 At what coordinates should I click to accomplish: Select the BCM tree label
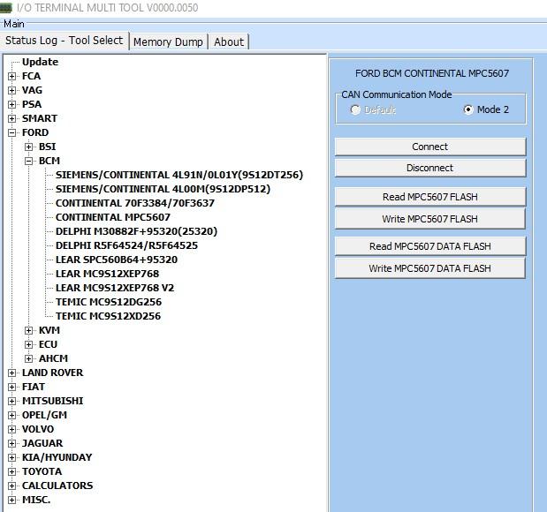click(x=49, y=161)
